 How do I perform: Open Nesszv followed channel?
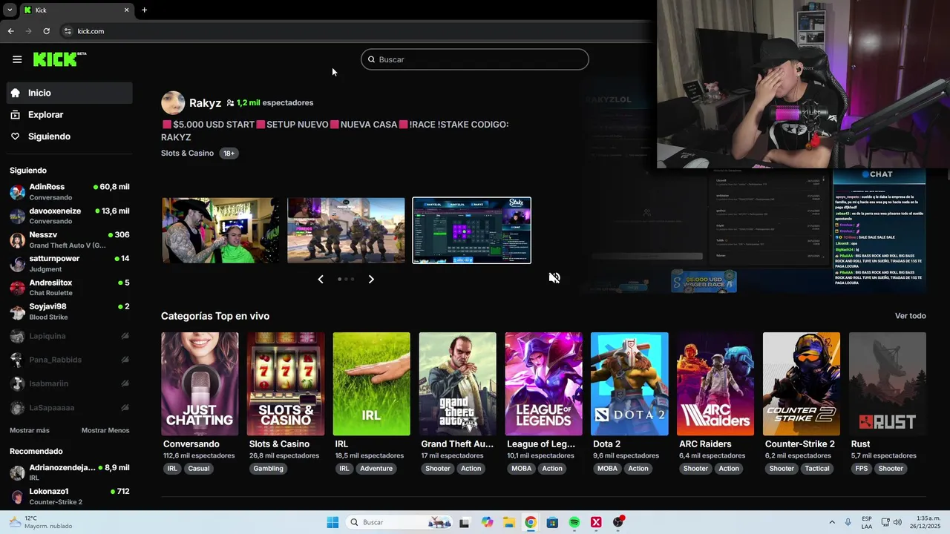(70, 240)
